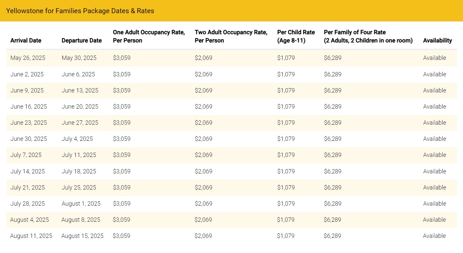Click the Two Adult Occupancy Rate header
This screenshot has width=463, height=253.
[x=231, y=36]
